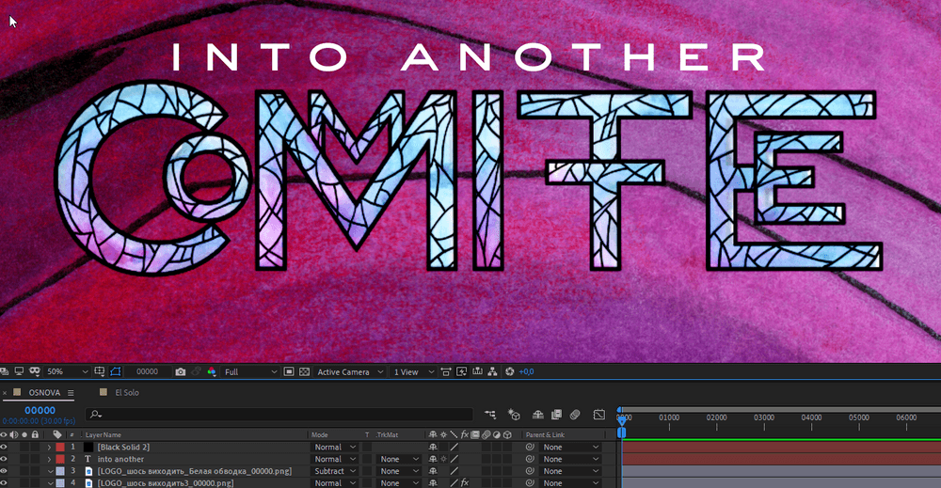This screenshot has height=488, width=941.
Task: Click the red label swatch of Black Solid 2
Action: (60, 448)
